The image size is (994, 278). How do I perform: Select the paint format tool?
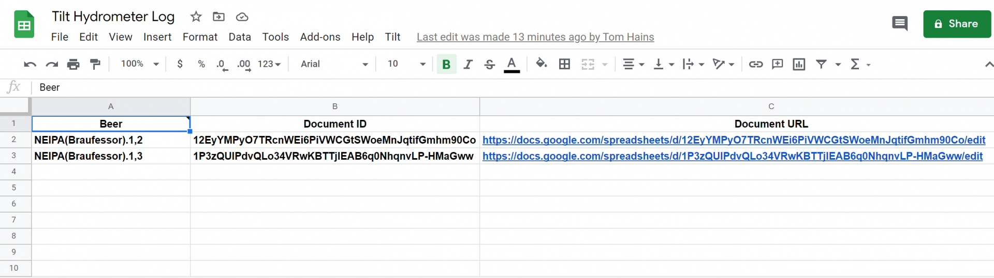pos(95,64)
